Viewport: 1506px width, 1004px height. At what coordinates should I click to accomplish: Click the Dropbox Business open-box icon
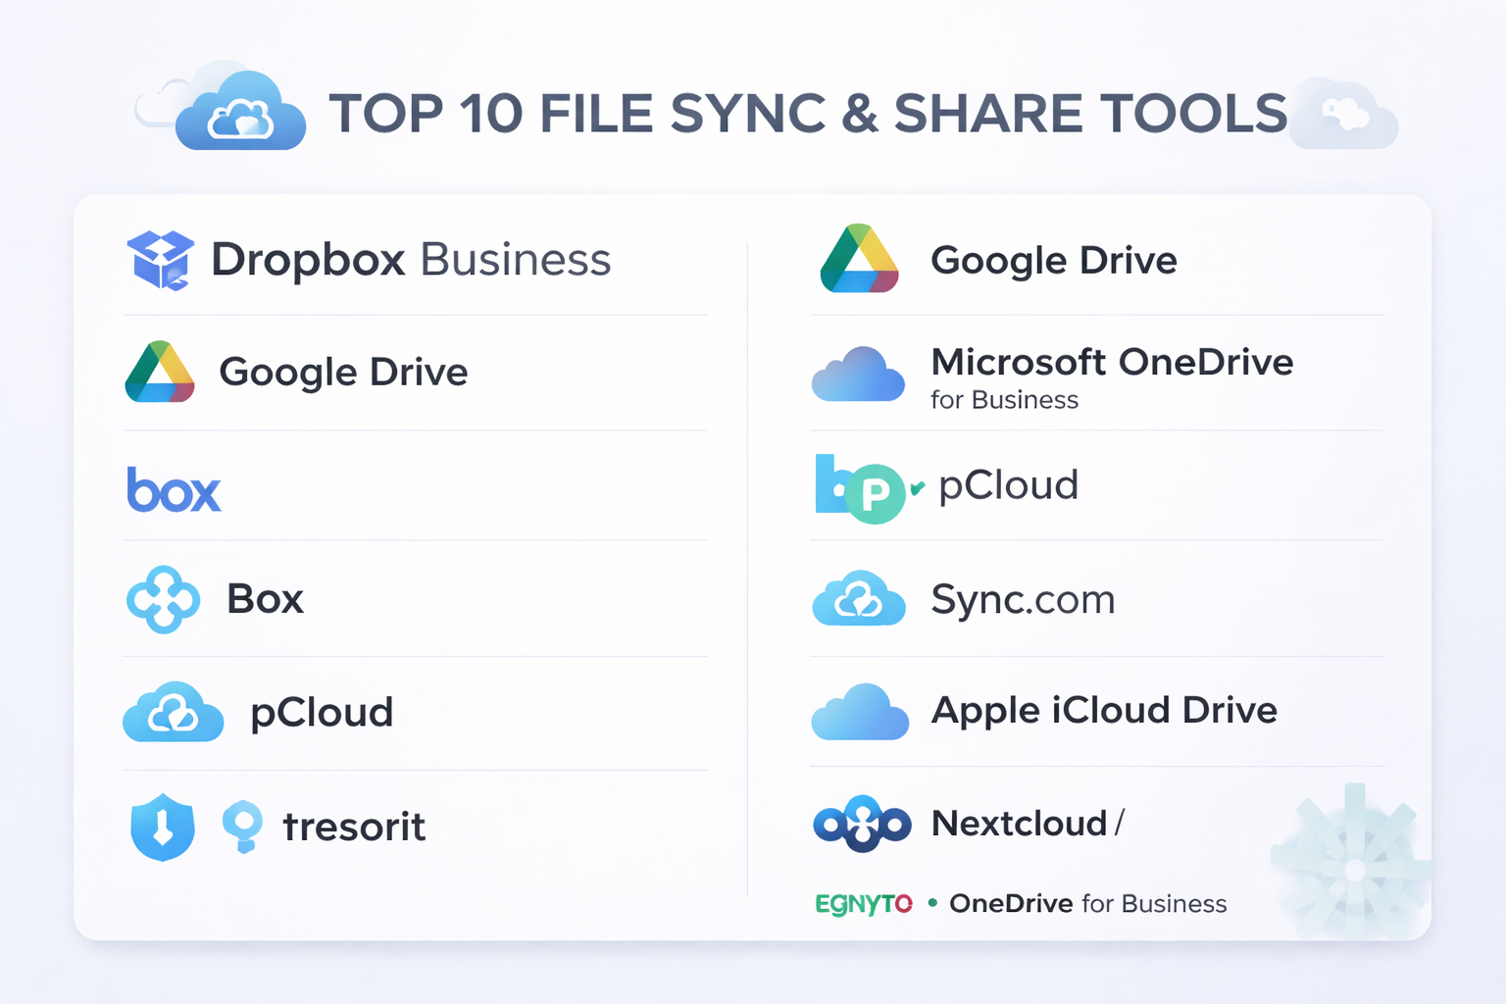(161, 260)
